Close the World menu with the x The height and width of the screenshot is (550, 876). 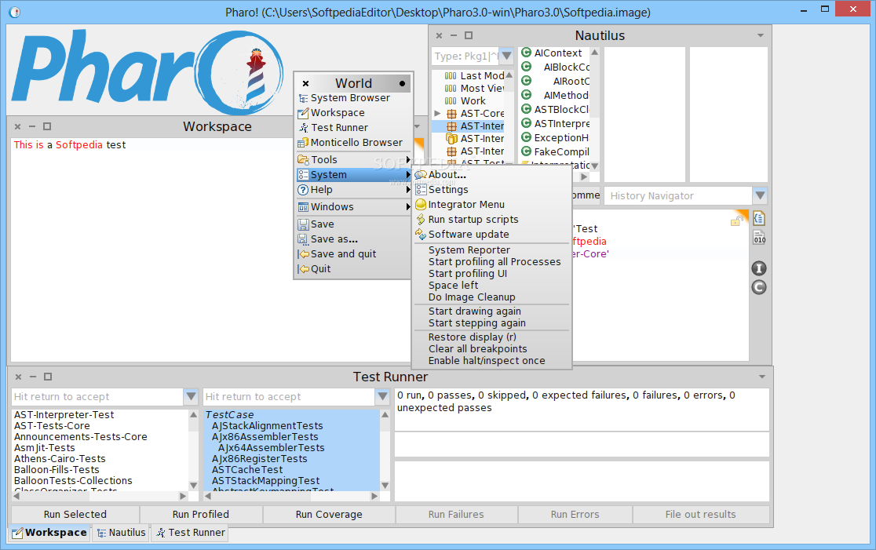click(x=305, y=84)
